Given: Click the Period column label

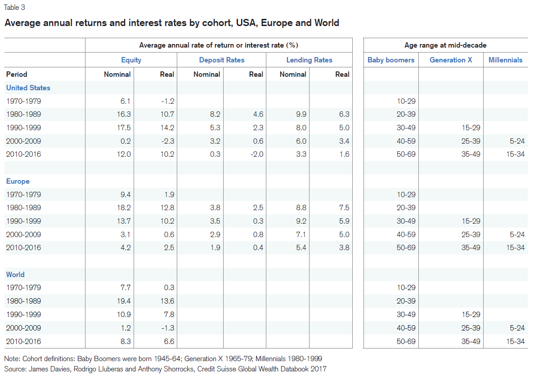Looking at the screenshot, I should tap(17, 74).
